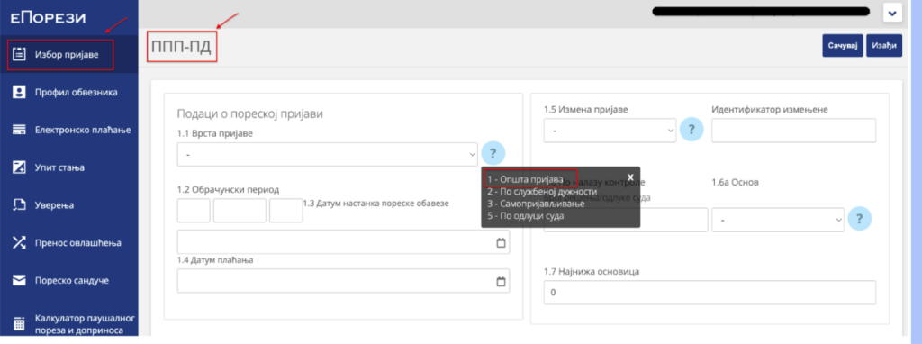The width and height of the screenshot is (922, 344).
Task: Click help icon beside Измена пријаве
Action: (x=691, y=130)
